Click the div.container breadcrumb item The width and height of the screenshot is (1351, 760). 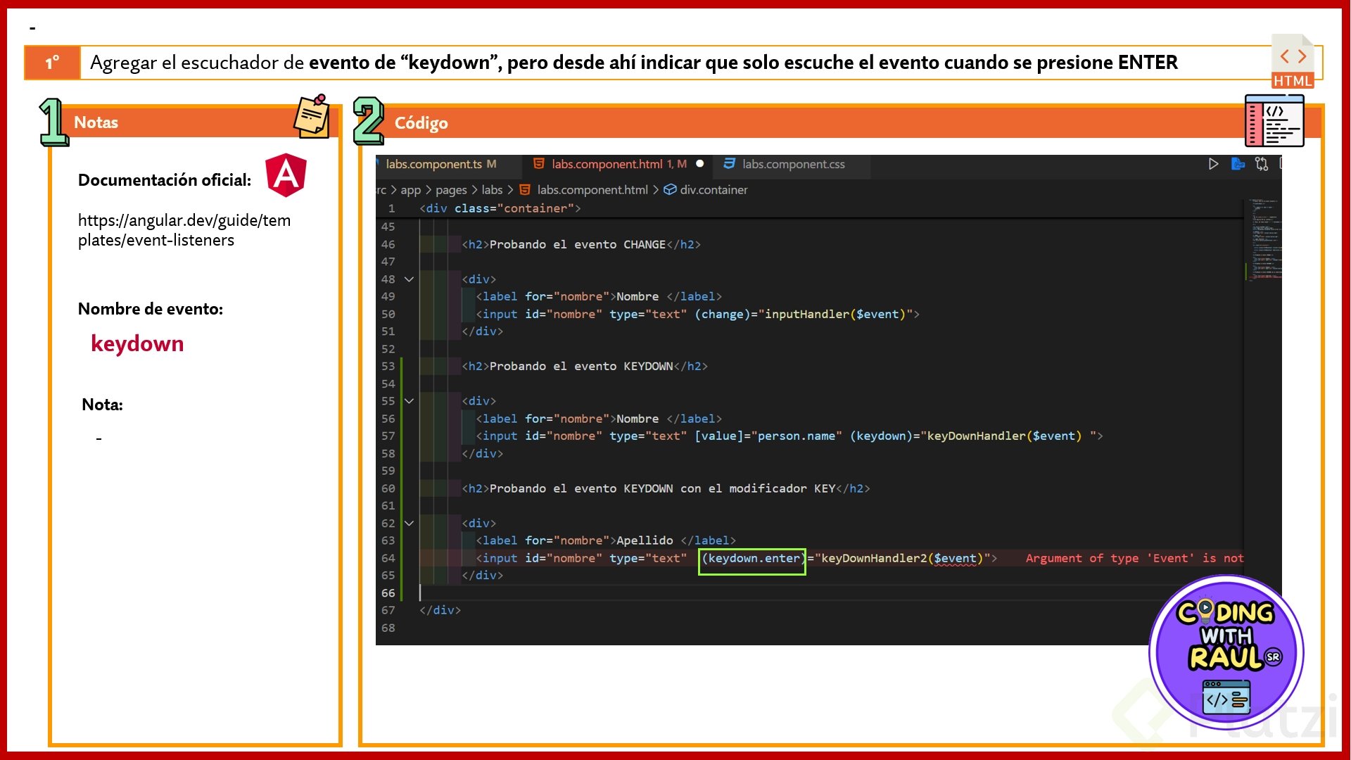tap(713, 190)
